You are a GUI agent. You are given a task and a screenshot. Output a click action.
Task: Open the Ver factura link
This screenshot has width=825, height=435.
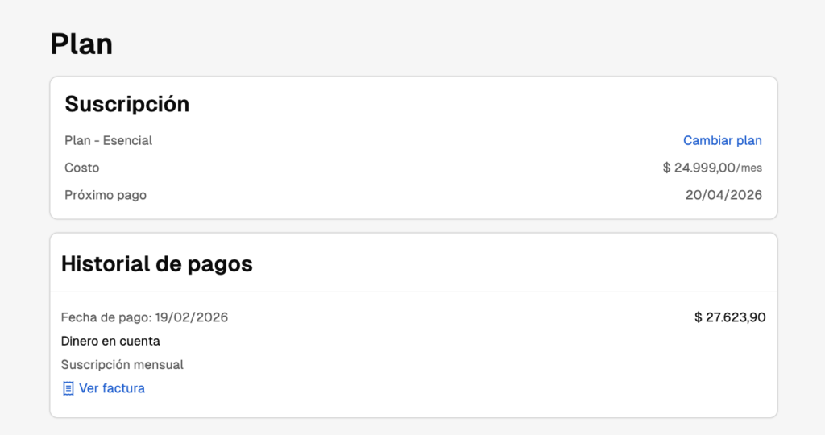[111, 388]
